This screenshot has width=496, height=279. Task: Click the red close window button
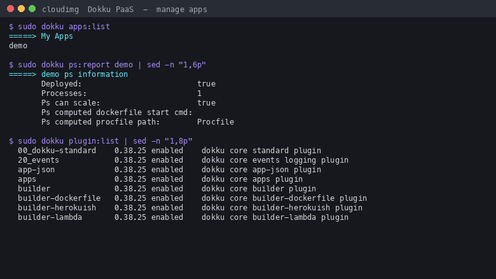click(x=10, y=9)
